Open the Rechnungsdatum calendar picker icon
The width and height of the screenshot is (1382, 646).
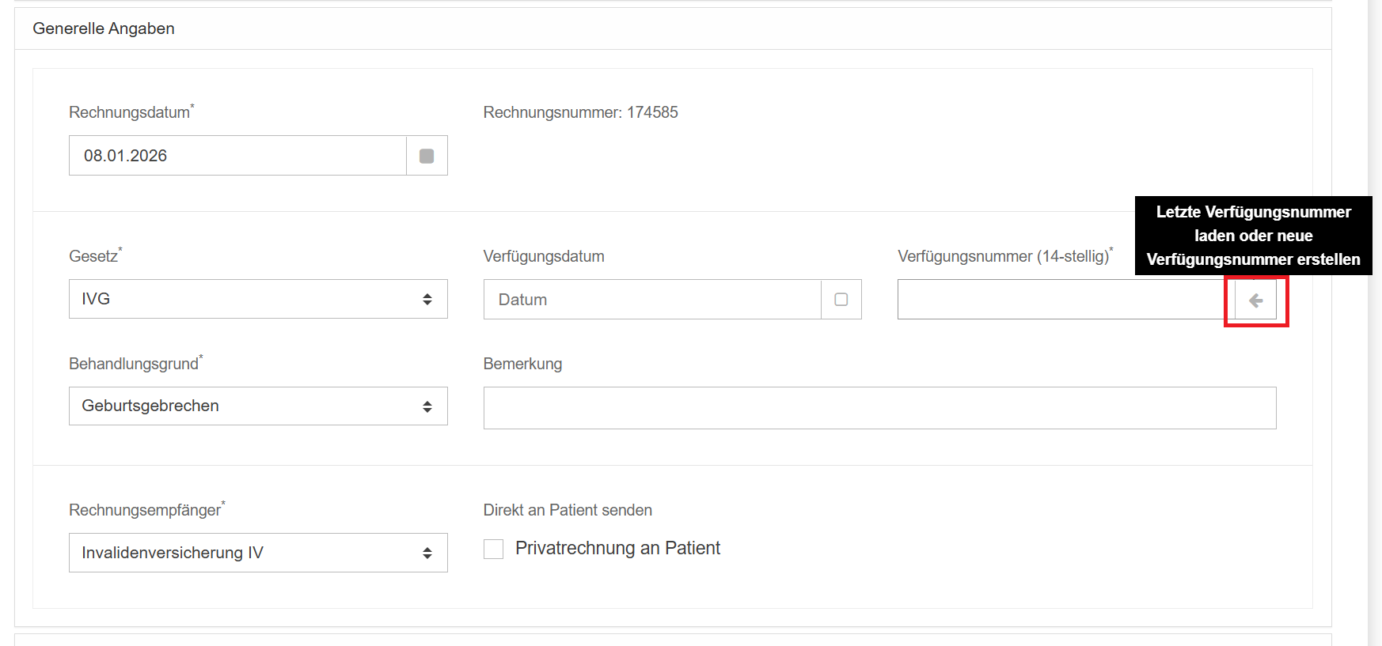(x=427, y=156)
